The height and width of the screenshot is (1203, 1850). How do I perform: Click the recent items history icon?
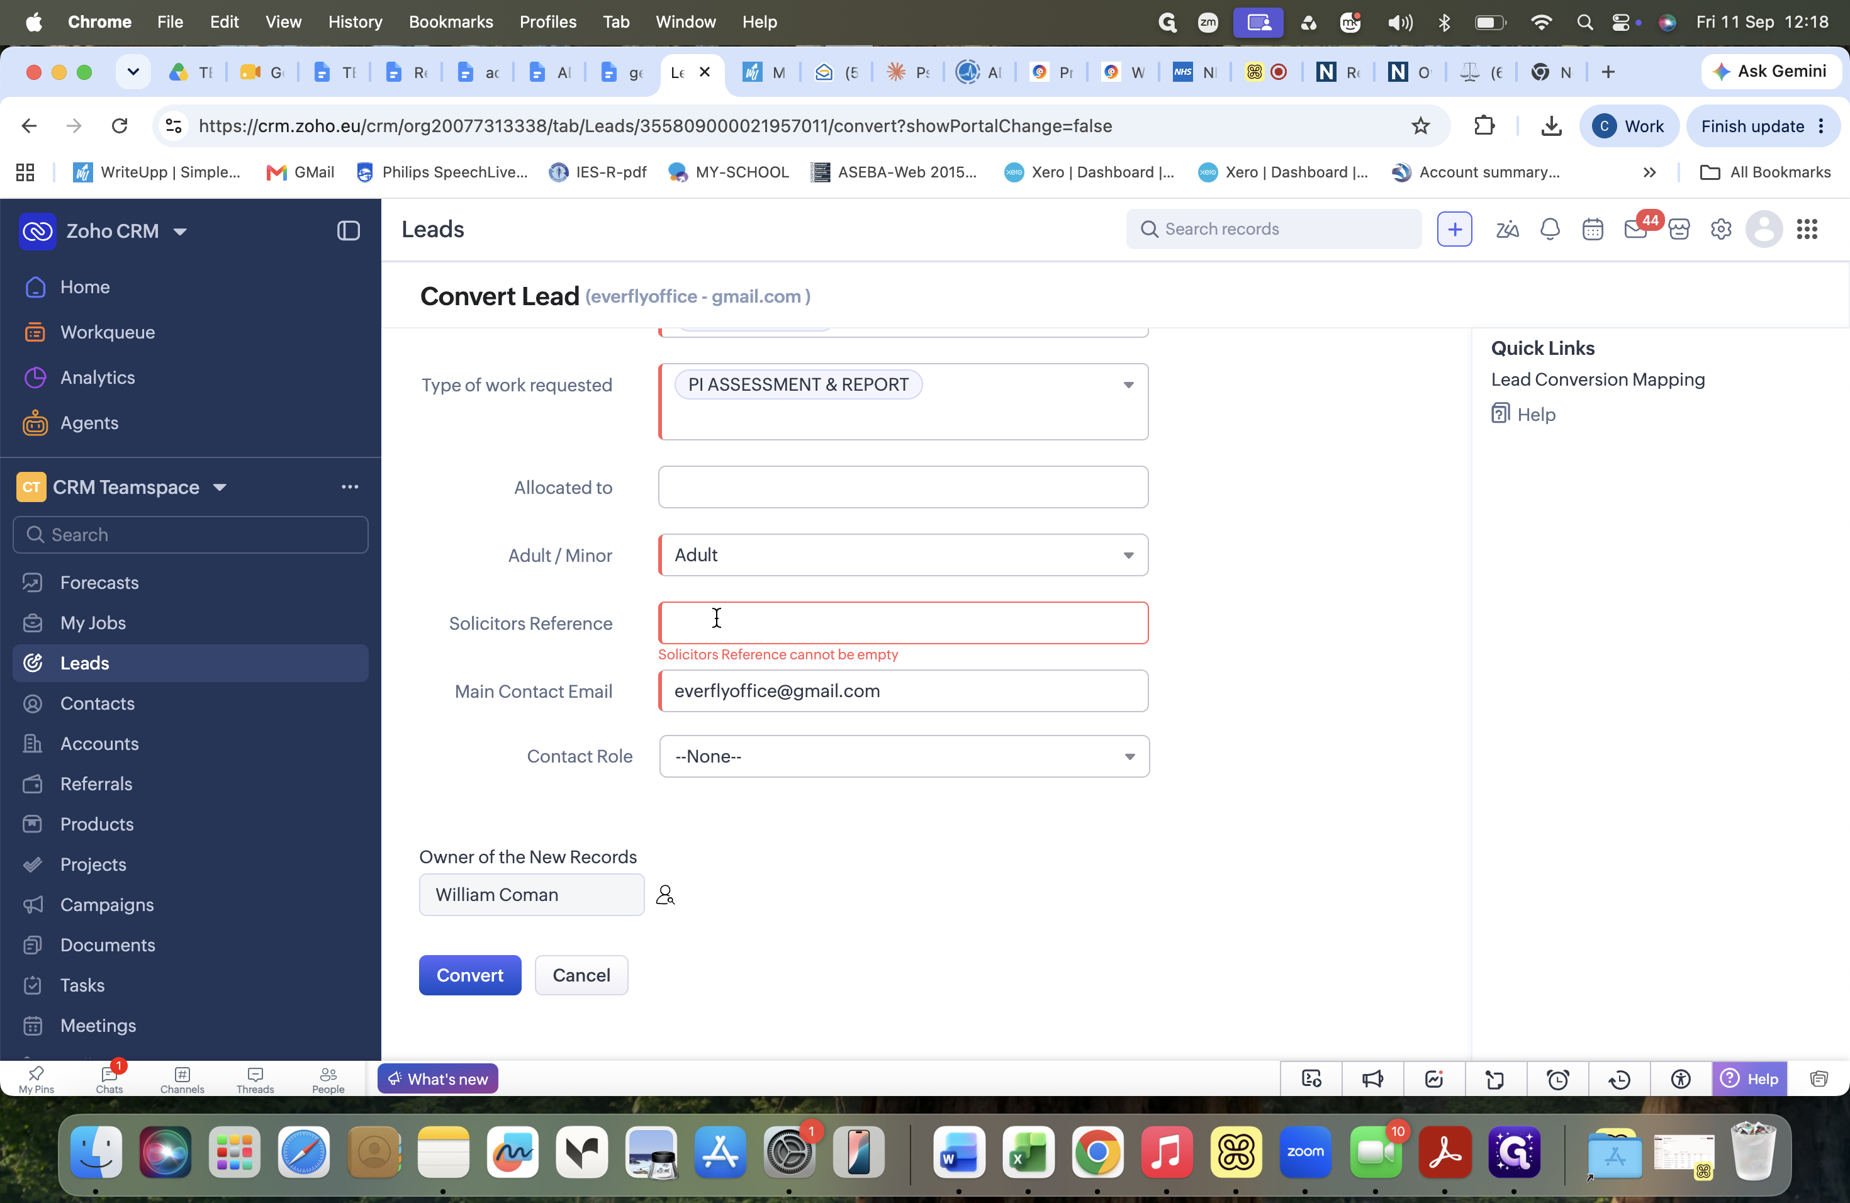pos(1619,1078)
